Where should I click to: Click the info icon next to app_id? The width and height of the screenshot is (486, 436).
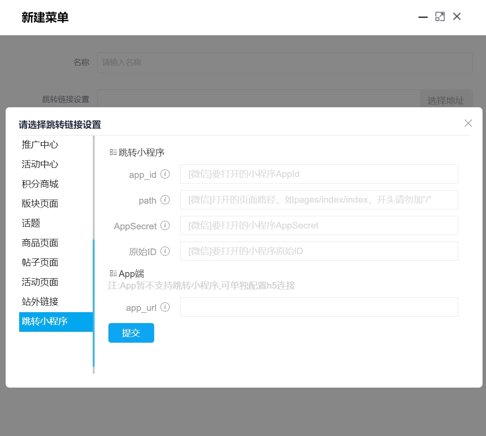[165, 174]
